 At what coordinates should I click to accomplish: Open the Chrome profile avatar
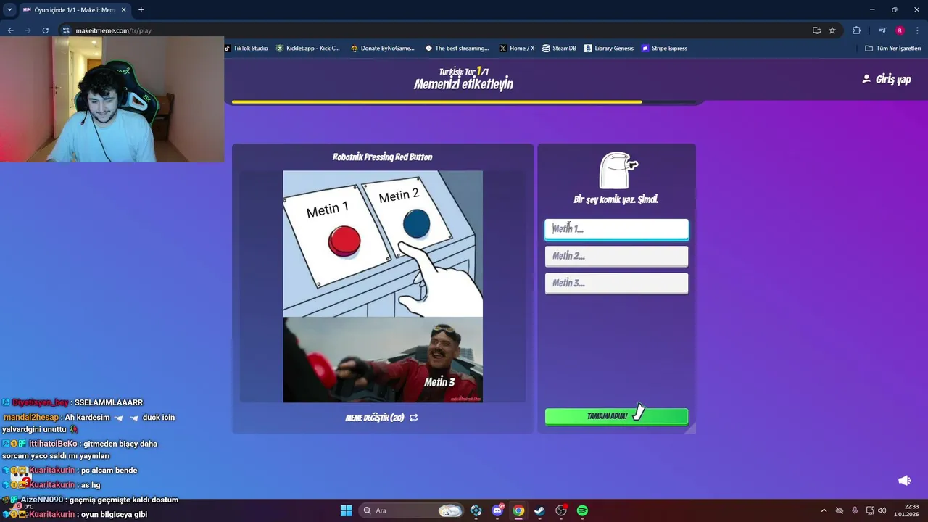click(x=900, y=30)
